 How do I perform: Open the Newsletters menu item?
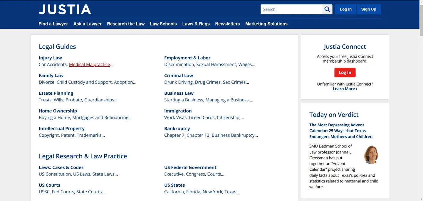tap(227, 24)
